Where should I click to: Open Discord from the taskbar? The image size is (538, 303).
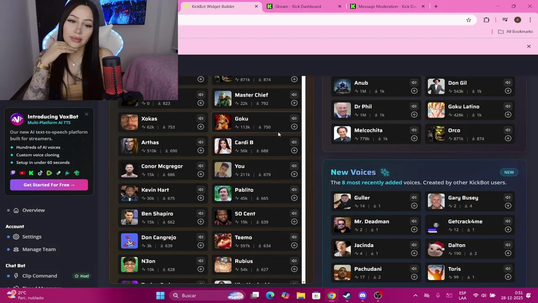pyautogui.click(x=362, y=295)
